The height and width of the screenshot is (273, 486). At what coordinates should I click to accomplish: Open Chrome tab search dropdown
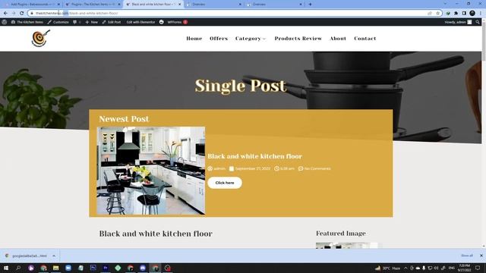coord(445,4)
